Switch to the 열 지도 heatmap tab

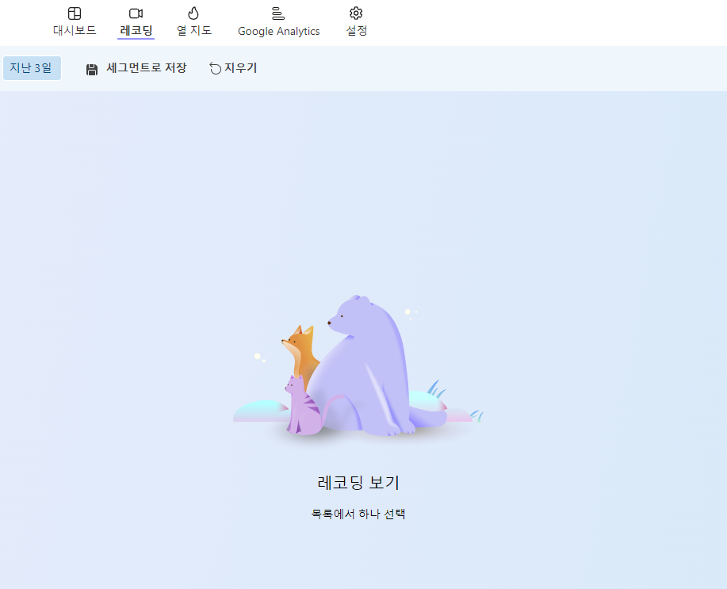[193, 21]
